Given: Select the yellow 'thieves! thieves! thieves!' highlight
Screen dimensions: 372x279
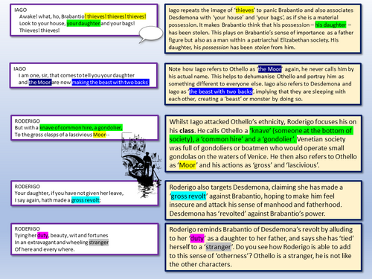Looking at the screenshot, I should click(x=115, y=16).
